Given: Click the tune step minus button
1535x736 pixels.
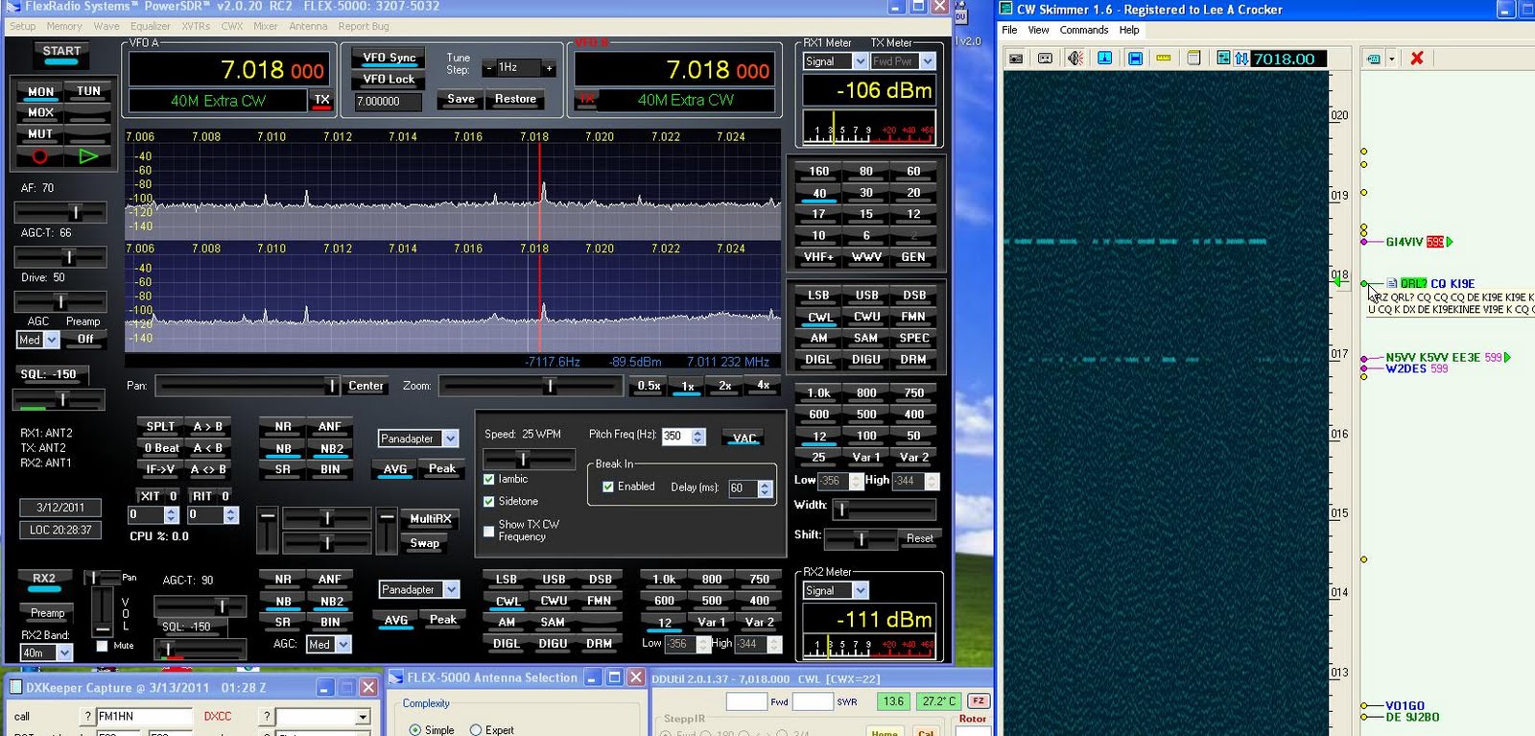Looking at the screenshot, I should click(489, 68).
